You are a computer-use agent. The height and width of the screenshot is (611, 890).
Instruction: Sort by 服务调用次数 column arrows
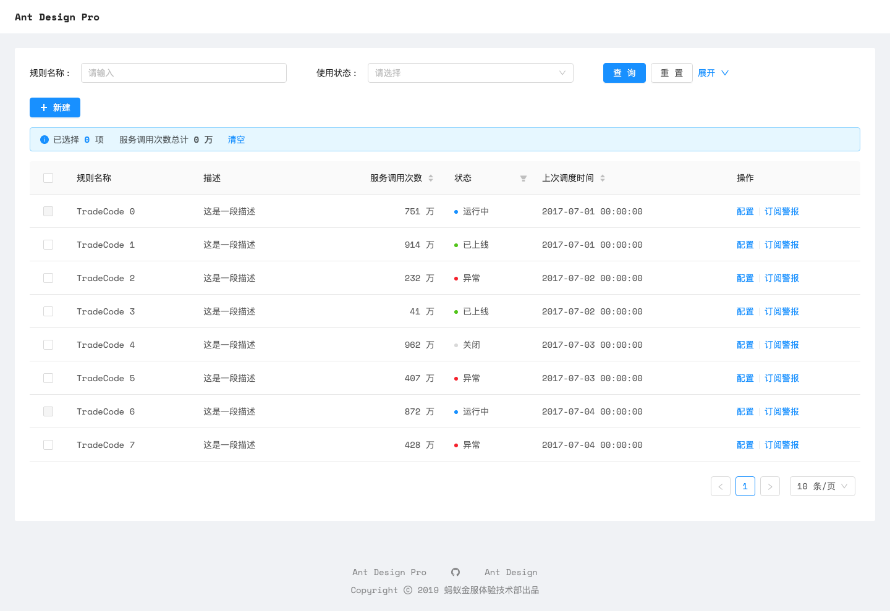click(431, 178)
